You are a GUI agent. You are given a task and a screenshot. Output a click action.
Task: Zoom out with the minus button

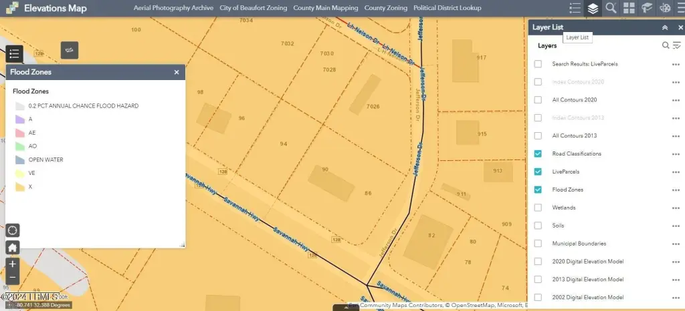click(13, 278)
